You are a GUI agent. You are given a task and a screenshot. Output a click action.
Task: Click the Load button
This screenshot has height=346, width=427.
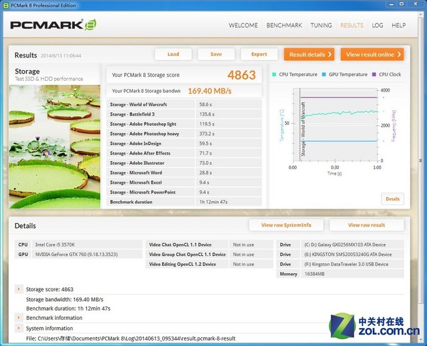coord(173,54)
